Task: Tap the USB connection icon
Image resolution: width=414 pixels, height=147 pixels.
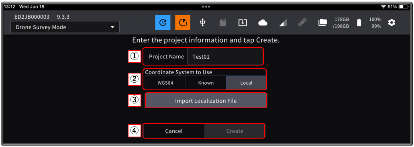Action: click(202, 23)
